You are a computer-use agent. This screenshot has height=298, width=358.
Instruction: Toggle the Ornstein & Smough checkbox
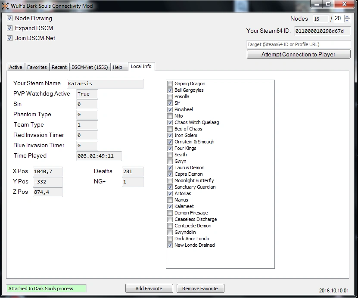click(x=170, y=142)
